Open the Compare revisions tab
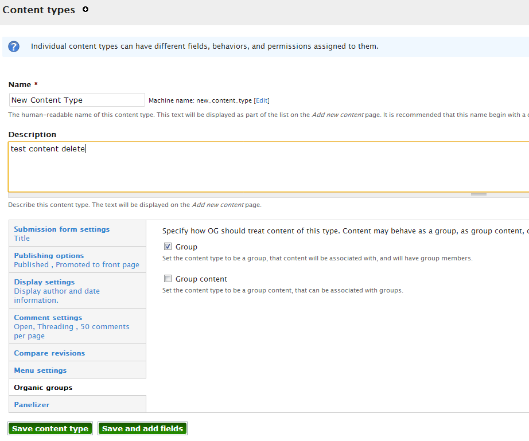 pyautogui.click(x=49, y=353)
